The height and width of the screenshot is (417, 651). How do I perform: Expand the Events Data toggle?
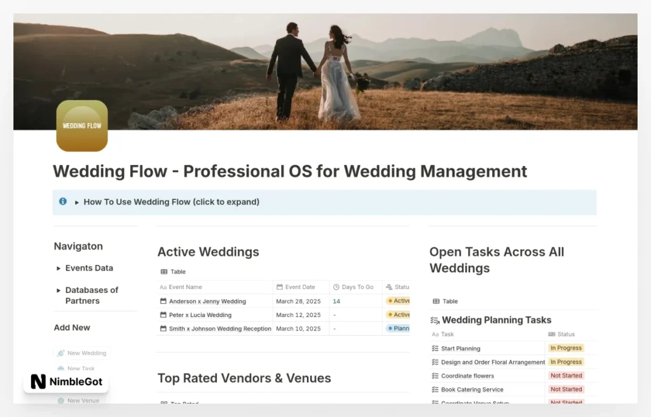58,269
